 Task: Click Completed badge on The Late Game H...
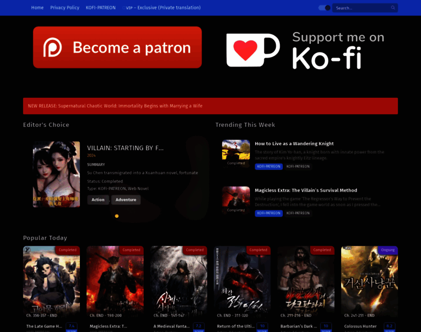coord(68,250)
